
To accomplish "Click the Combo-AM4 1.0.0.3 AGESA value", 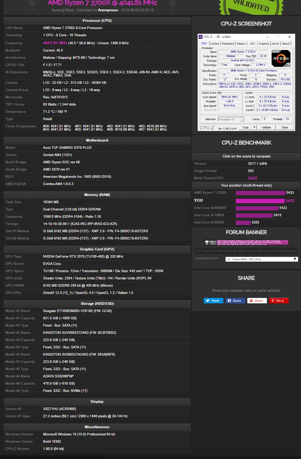I will coord(58,184).
